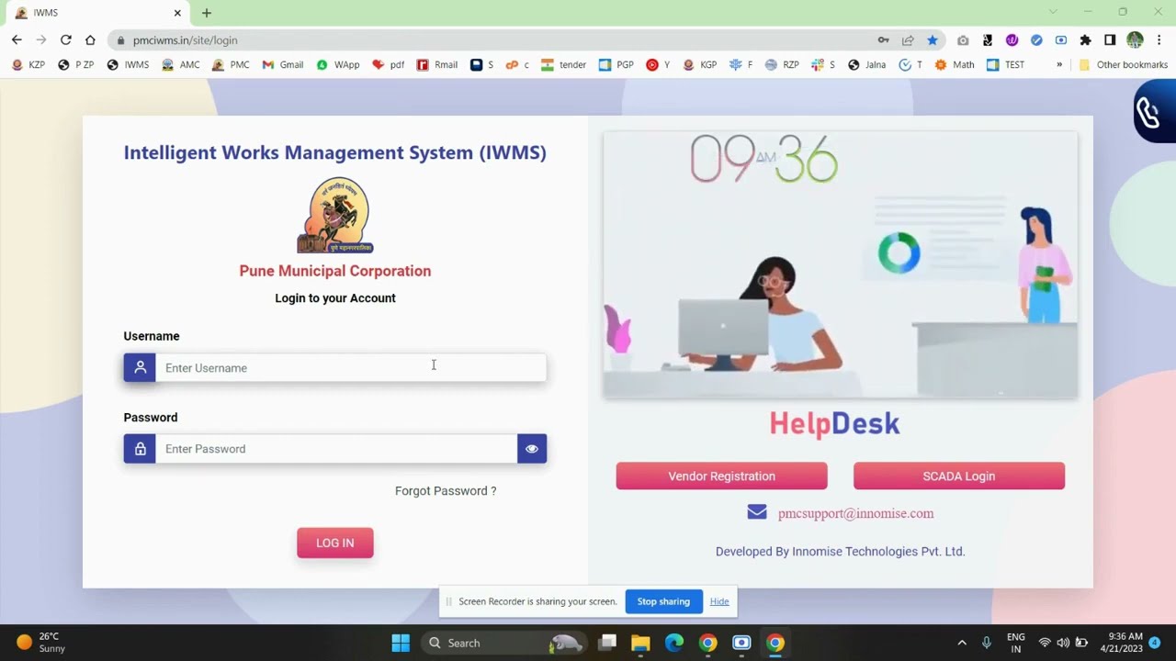Click the HelpDesk illustration image

[841, 265]
